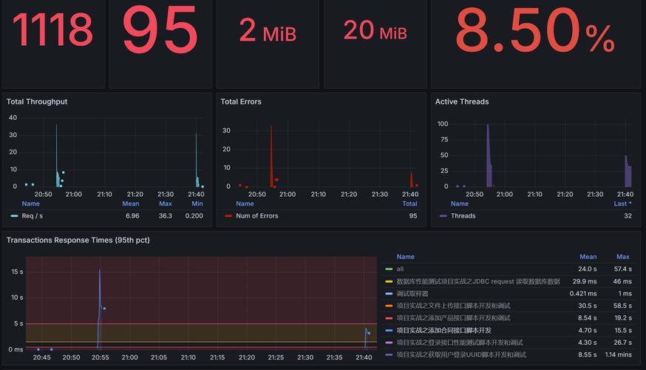This screenshot has width=646, height=370.
Task: Isolate the 项目实战之添加合同接口脚本开发 legend series
Action: (x=443, y=331)
